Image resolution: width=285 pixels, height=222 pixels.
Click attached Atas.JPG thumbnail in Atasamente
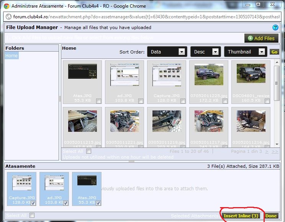(87, 180)
